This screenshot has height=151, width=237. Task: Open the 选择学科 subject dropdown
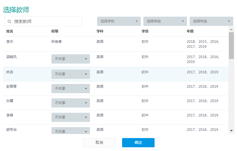click(x=119, y=21)
